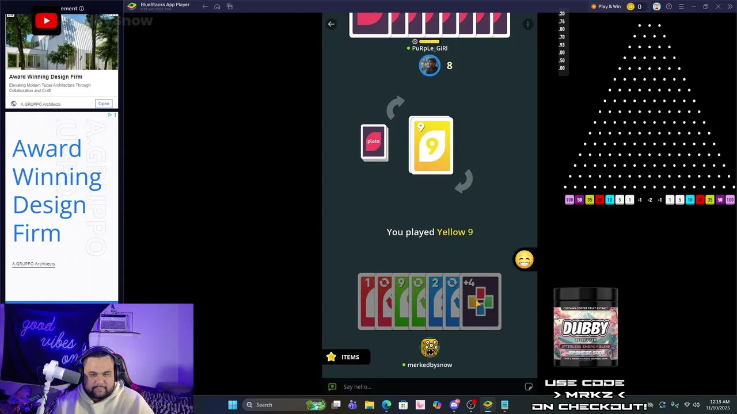Click the merkedbysnow username

[x=430, y=365]
